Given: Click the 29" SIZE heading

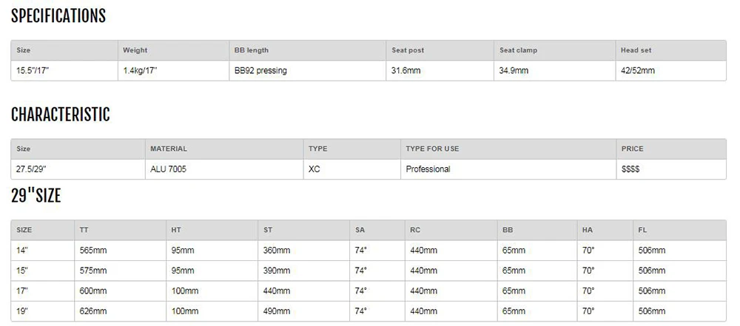Looking at the screenshot, I should click(x=36, y=195).
